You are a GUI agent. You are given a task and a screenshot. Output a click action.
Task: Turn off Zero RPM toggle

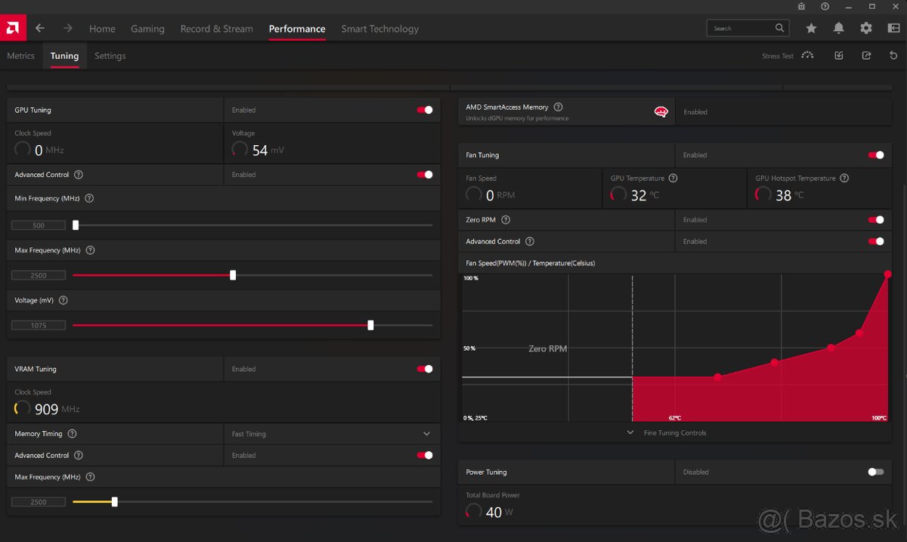876,220
